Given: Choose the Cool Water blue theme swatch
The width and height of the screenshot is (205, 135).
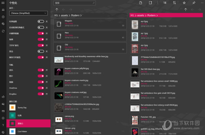Looking at the screenshot, I should (12, 131).
